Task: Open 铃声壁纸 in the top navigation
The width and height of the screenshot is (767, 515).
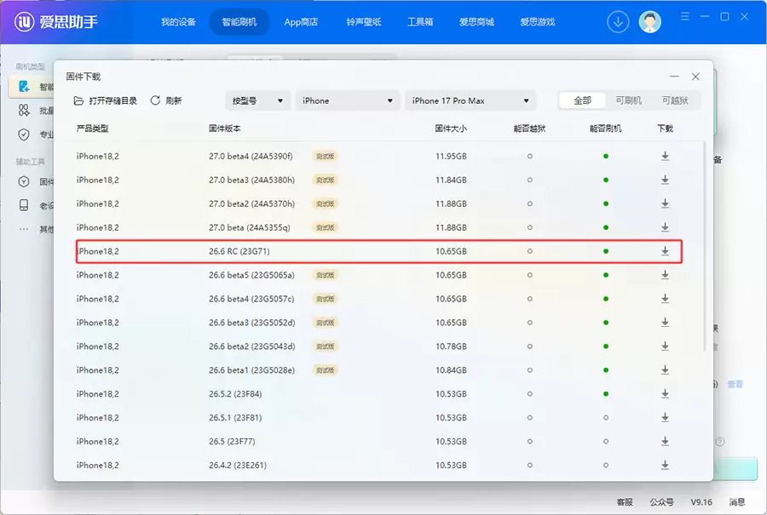Action: [x=363, y=22]
